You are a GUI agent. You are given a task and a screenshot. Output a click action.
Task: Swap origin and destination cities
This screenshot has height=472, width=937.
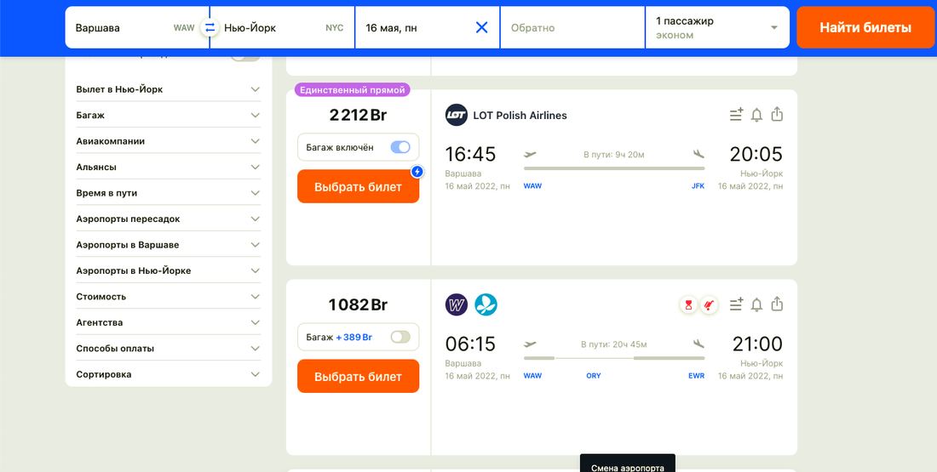(x=210, y=28)
